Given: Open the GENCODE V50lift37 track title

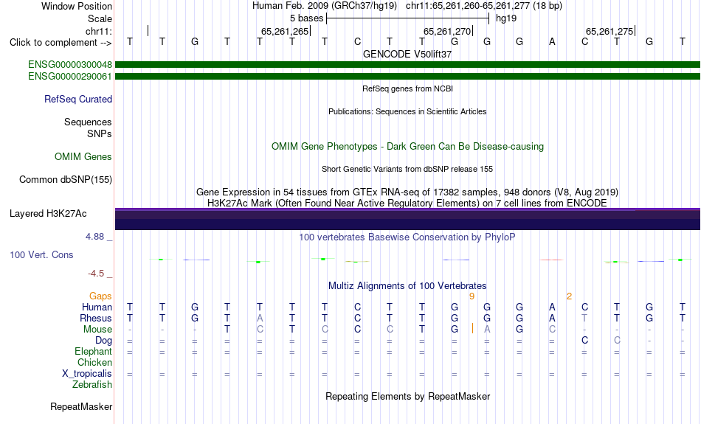Looking at the screenshot, I should click(407, 54).
